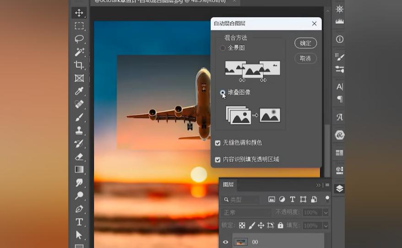Image resolution: width=402 pixels, height=248 pixels.
Task: Select the Horizontal Type tool
Action: [79, 222]
